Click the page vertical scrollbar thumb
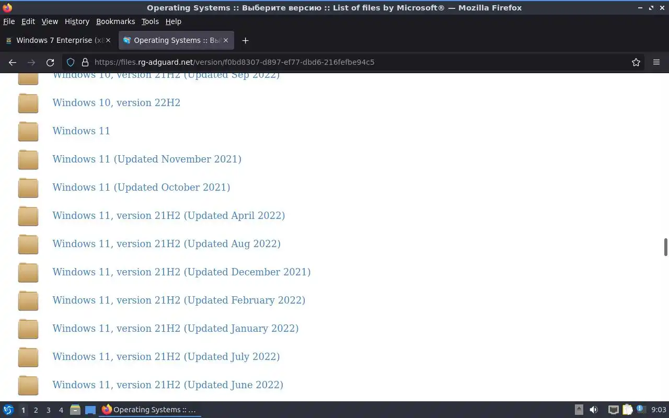This screenshot has height=418, width=669. tap(666, 247)
